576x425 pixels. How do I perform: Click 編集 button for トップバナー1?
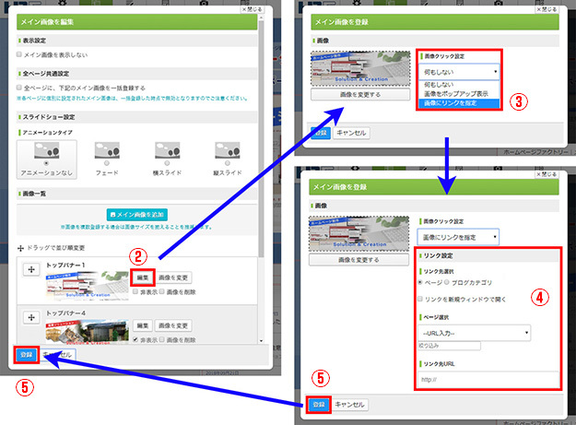pyautogui.click(x=143, y=276)
